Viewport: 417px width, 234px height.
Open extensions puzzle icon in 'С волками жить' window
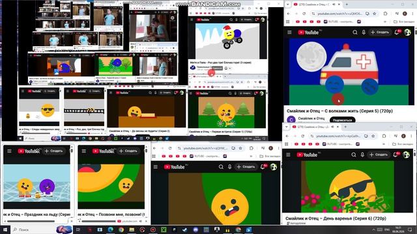point(385,14)
